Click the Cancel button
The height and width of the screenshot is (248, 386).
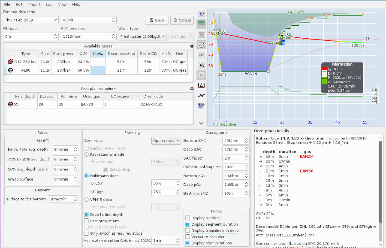(181, 20)
